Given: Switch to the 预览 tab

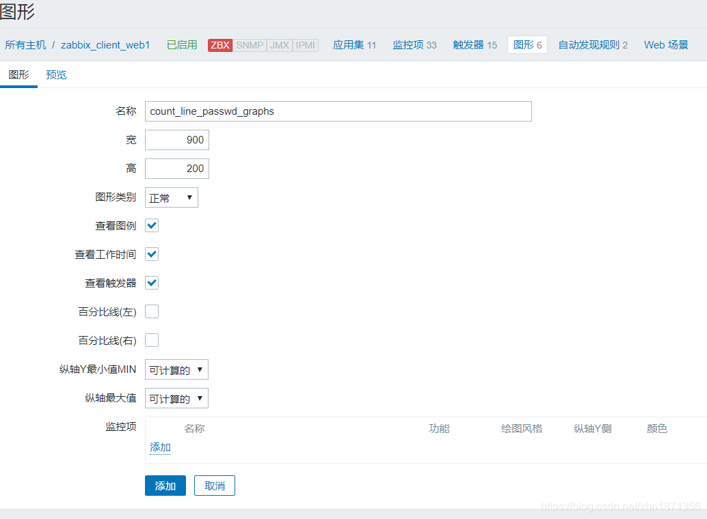Looking at the screenshot, I should point(56,75).
